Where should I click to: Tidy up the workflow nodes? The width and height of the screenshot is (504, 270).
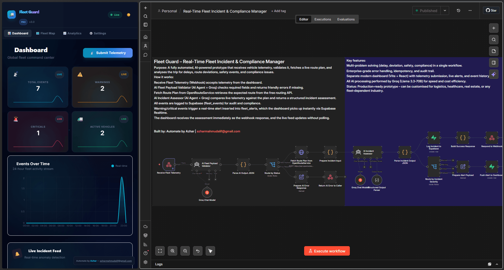click(210, 251)
